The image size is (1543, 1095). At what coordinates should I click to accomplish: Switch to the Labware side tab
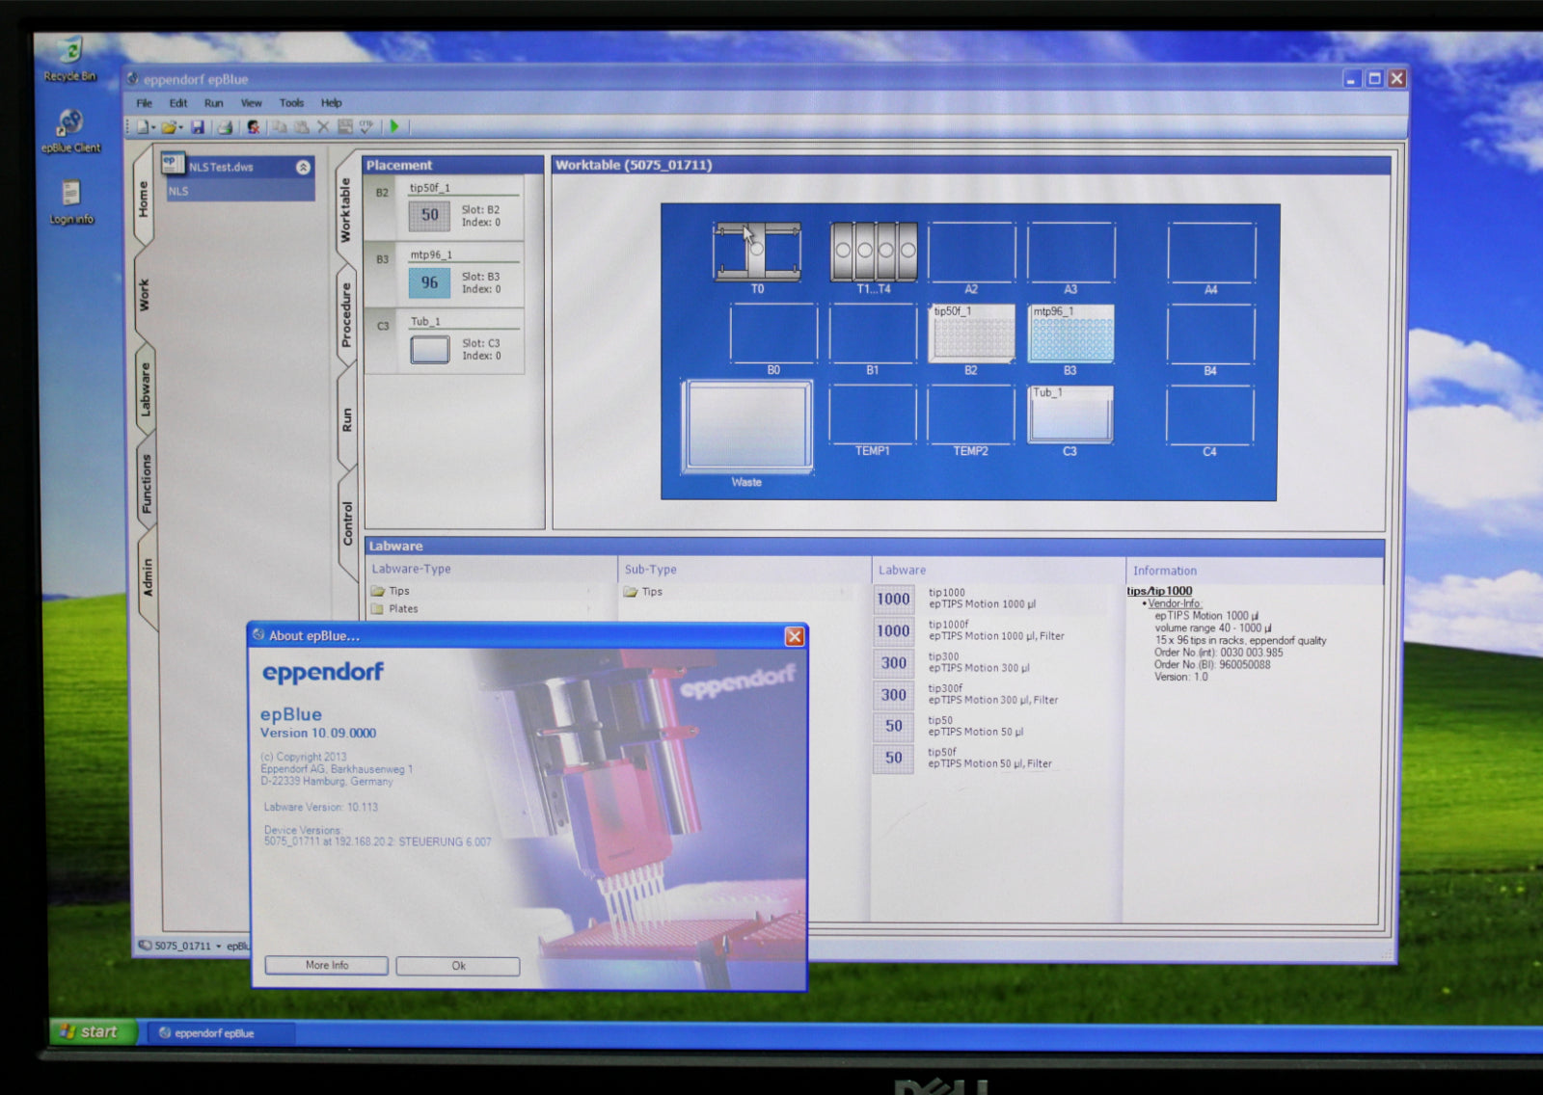coord(145,389)
